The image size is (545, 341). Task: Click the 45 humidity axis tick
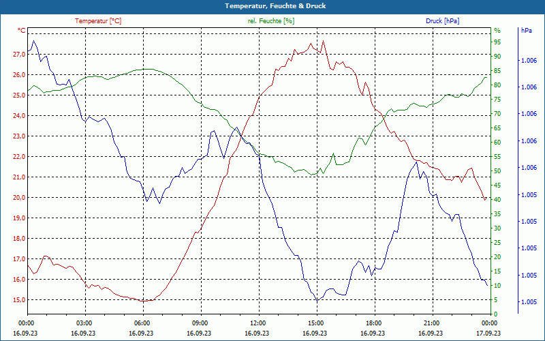497,186
